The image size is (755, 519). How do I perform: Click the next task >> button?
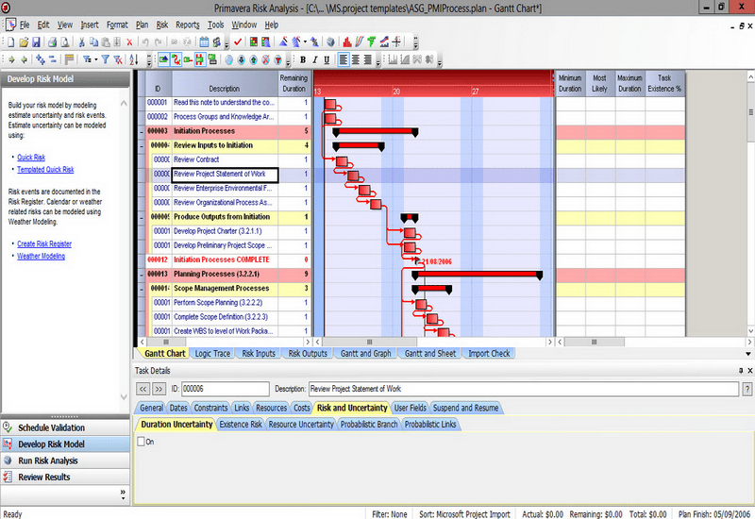pos(159,389)
